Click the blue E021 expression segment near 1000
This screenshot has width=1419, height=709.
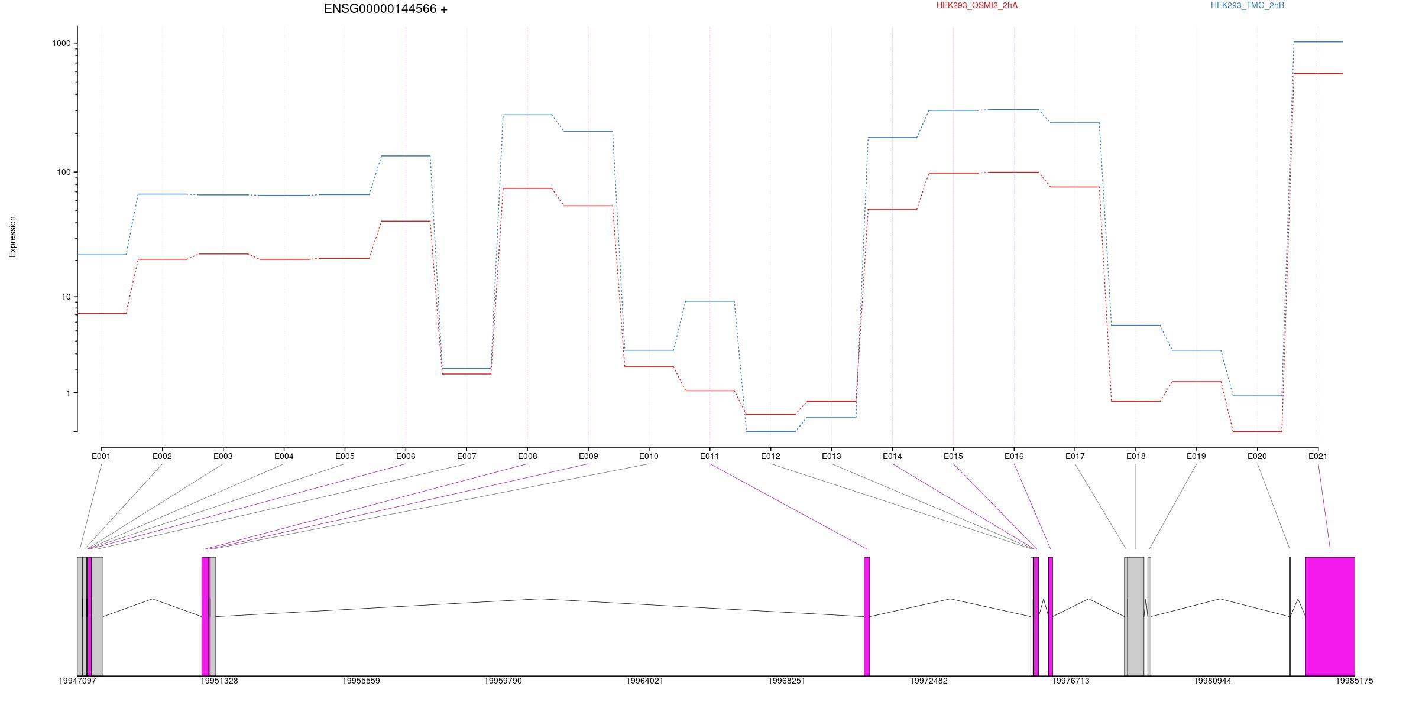(1318, 42)
